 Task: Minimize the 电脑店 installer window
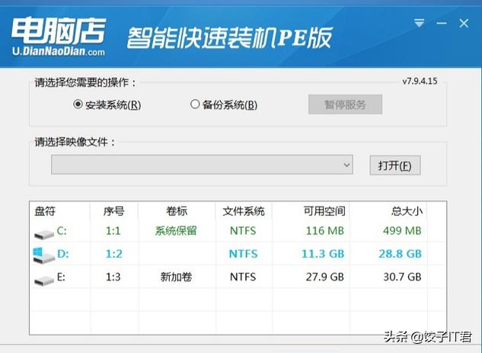pyautogui.click(x=442, y=23)
